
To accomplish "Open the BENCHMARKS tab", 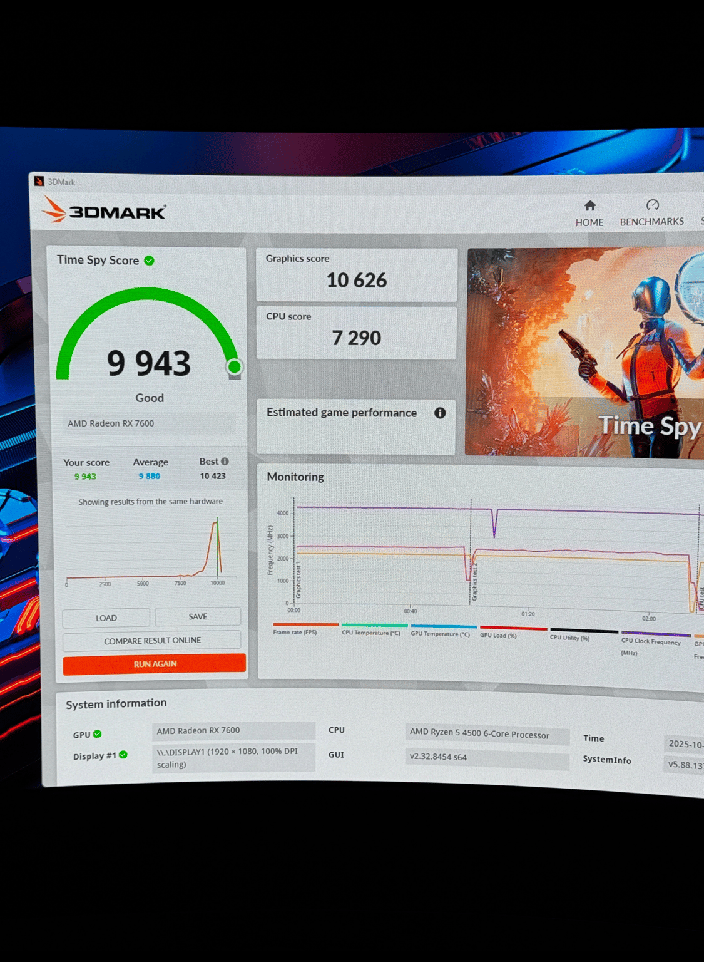I will (x=651, y=214).
